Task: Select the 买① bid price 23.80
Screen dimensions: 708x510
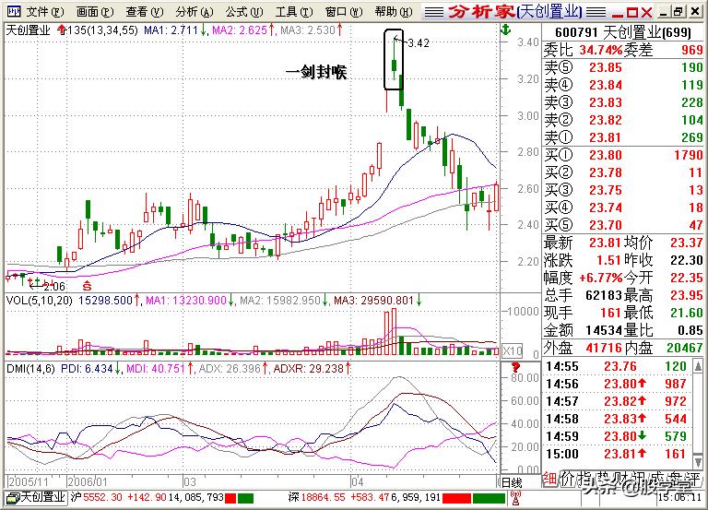Action: (606, 155)
